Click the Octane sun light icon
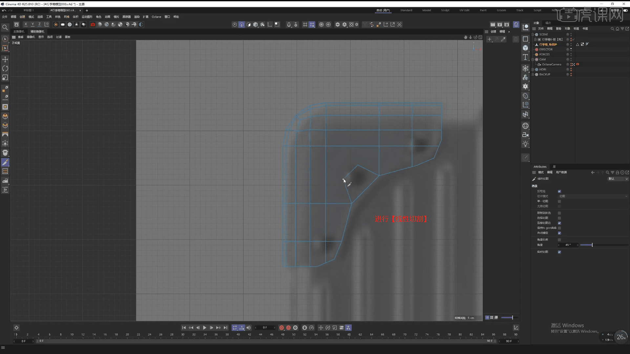 [x=56, y=25]
